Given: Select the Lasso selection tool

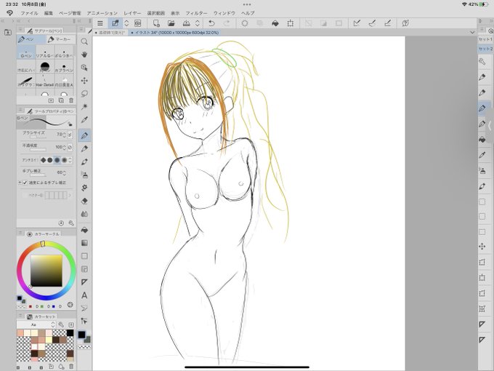Looking at the screenshot, I should (x=84, y=94).
